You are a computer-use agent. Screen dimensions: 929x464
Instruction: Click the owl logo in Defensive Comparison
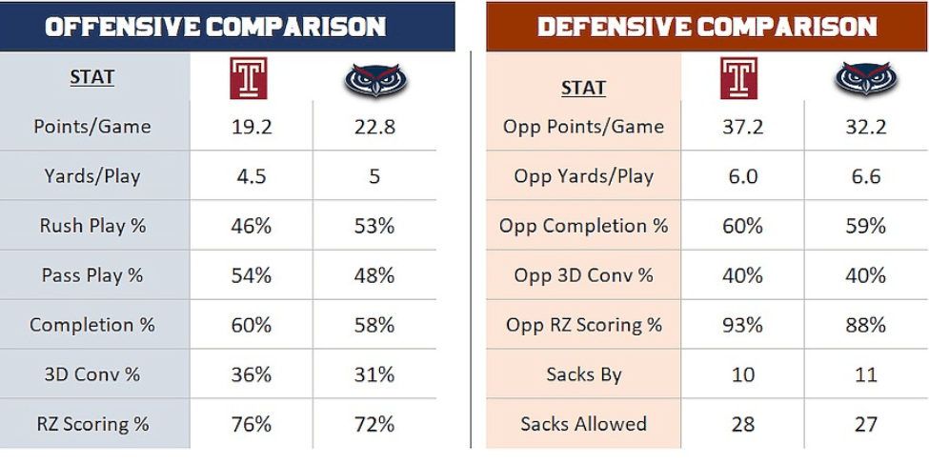(x=865, y=78)
